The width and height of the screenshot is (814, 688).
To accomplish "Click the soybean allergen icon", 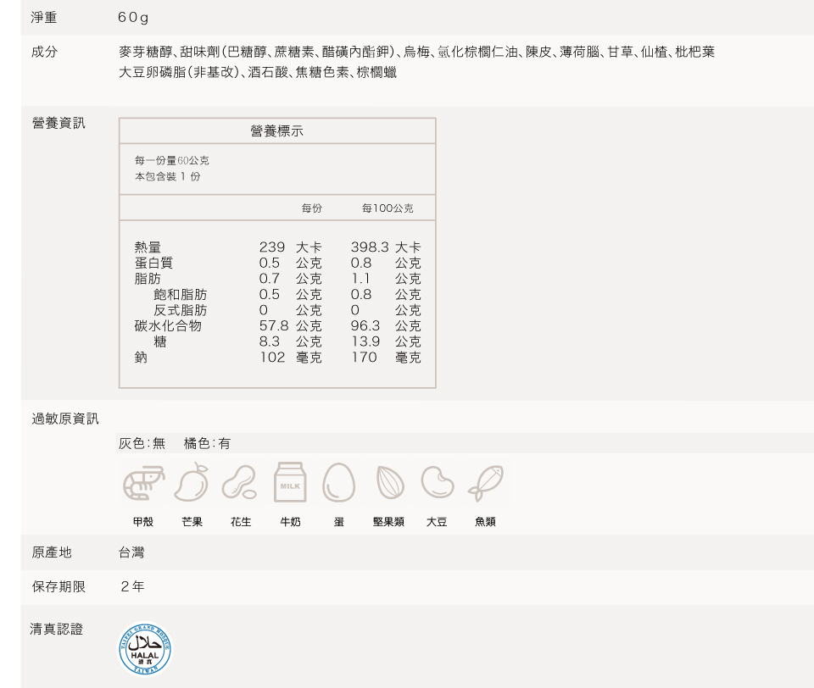I will pyautogui.click(x=437, y=482).
